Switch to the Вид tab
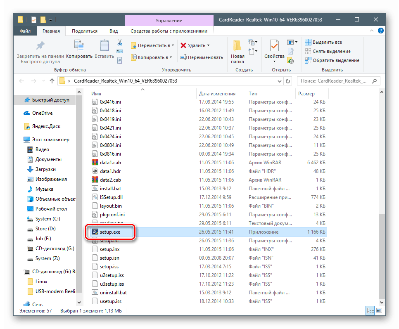399x329 pixels. click(114, 31)
